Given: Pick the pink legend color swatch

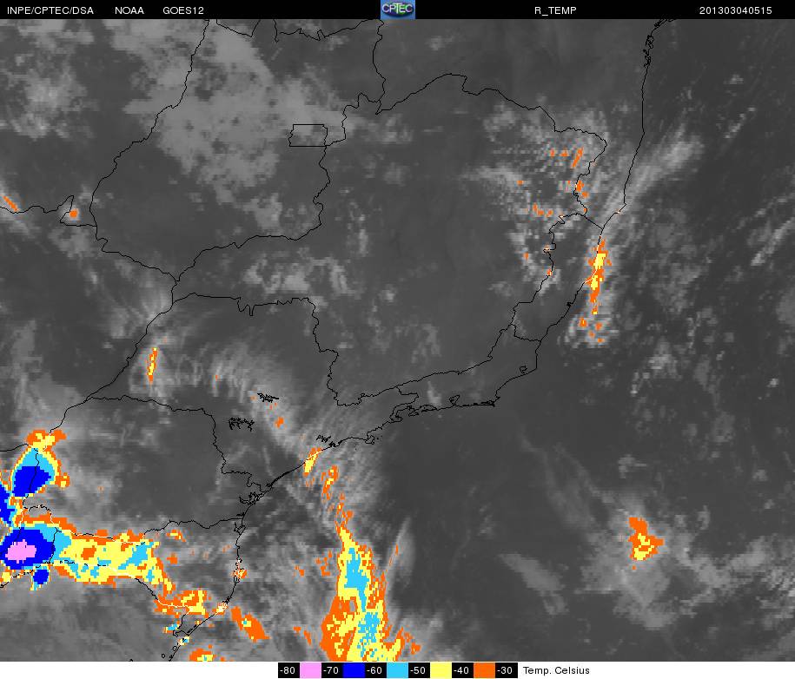Looking at the screenshot, I should [x=310, y=670].
